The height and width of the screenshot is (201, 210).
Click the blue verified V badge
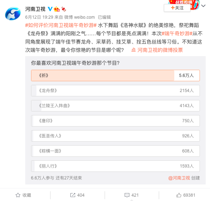pos(50,9)
